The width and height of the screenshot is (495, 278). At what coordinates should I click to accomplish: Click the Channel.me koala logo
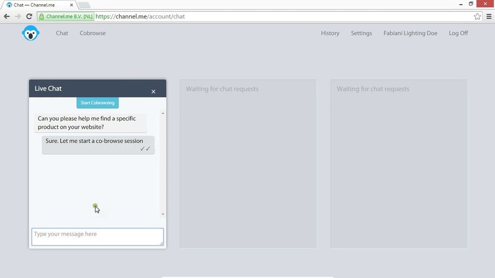[30, 33]
